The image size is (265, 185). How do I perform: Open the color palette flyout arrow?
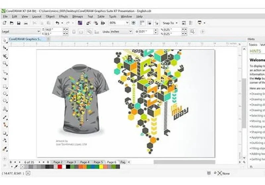point(12,167)
